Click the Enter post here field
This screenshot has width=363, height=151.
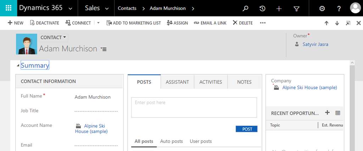(x=194, y=107)
